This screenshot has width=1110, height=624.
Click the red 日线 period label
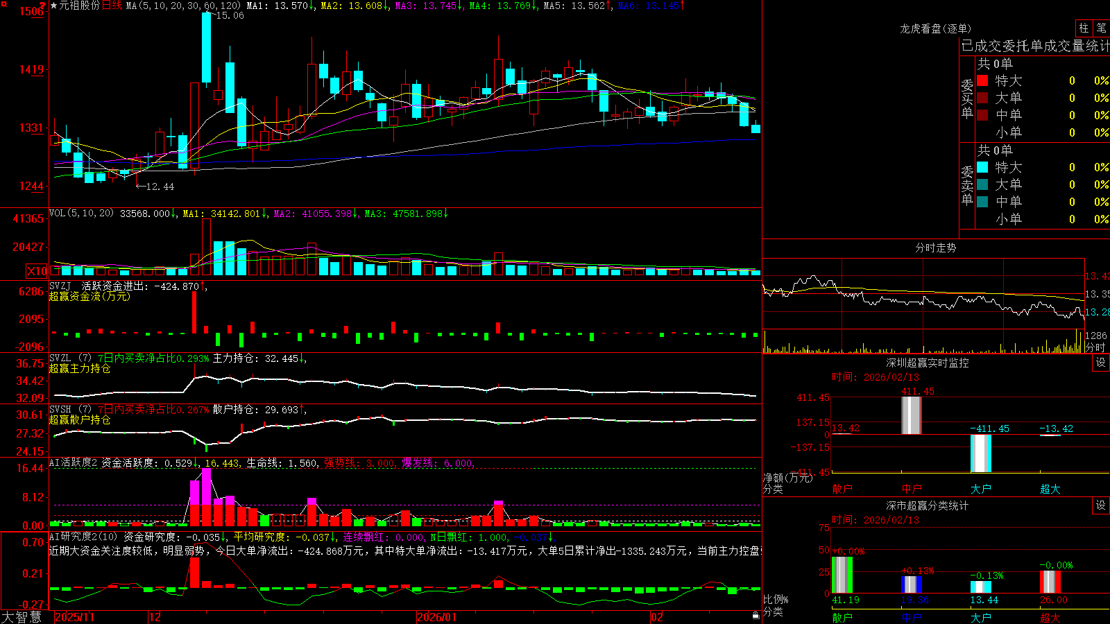tap(112, 6)
